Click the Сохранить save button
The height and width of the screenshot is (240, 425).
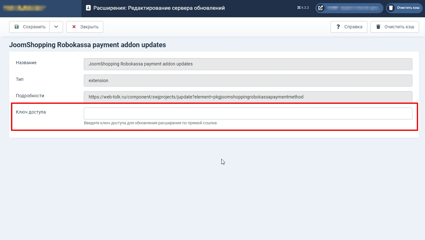(29, 27)
